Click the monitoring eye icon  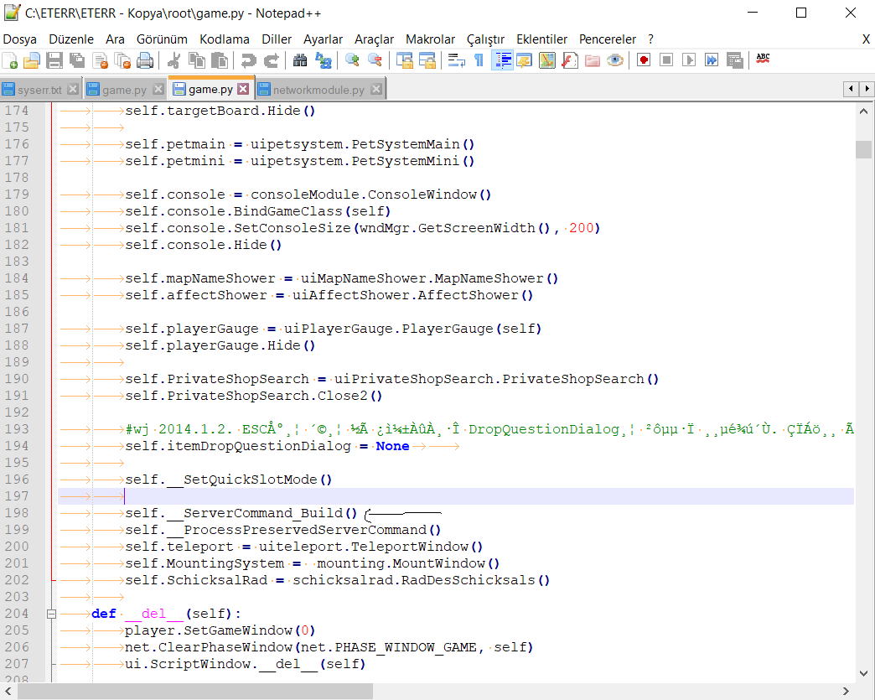coord(615,60)
